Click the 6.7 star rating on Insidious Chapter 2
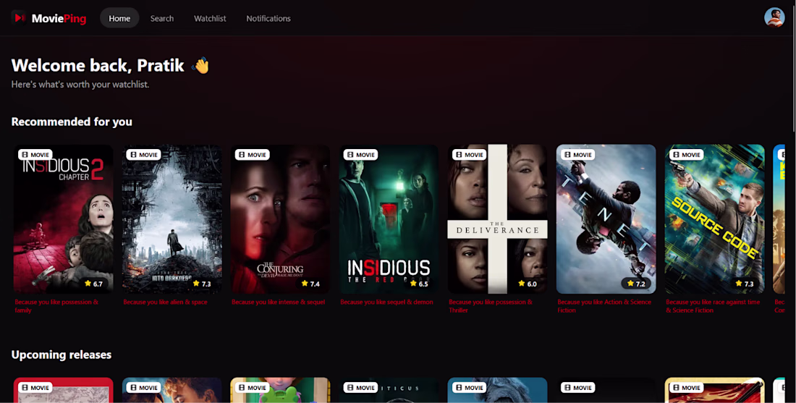 [x=93, y=284]
